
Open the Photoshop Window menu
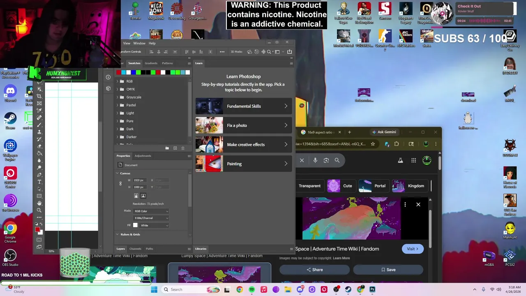(139, 43)
